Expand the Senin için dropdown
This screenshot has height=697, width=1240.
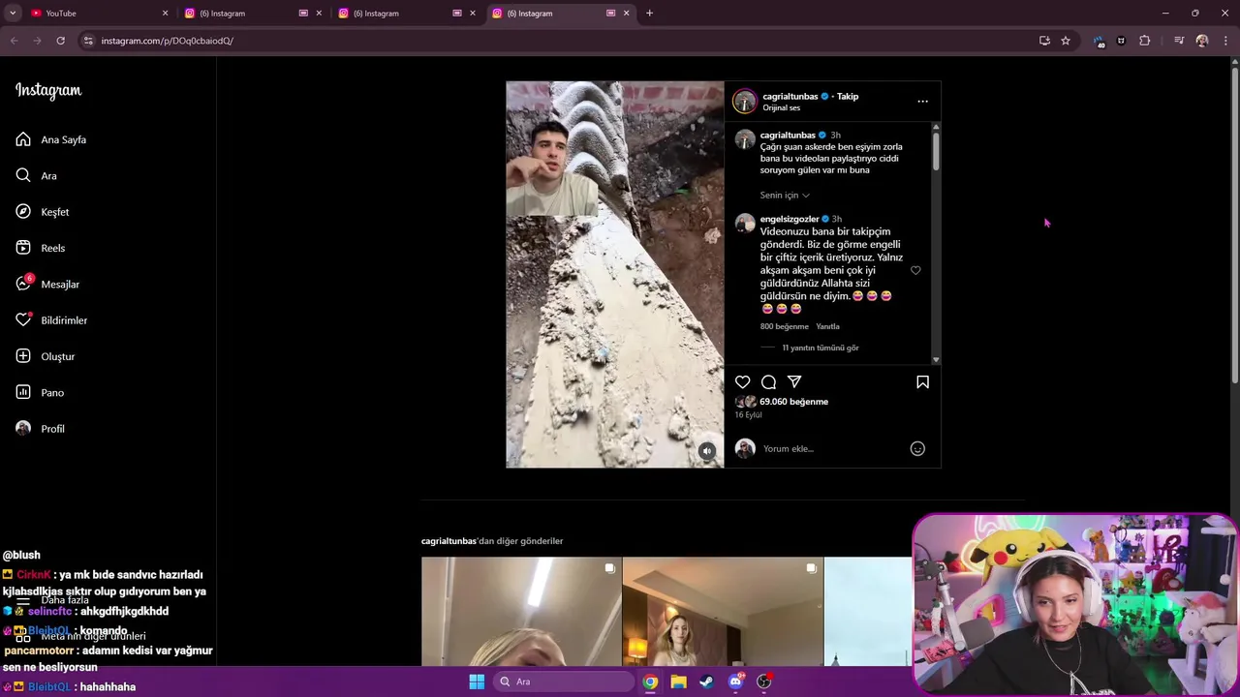[x=785, y=196]
